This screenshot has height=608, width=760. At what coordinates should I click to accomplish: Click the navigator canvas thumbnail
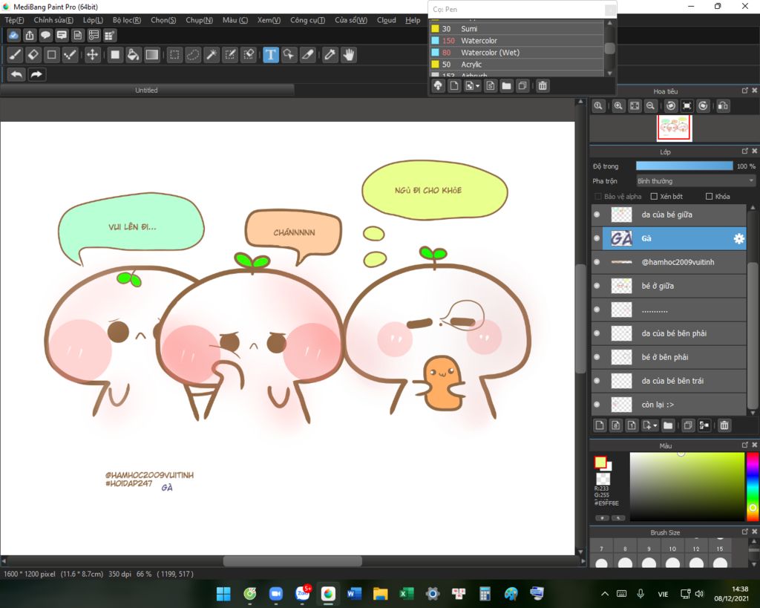[x=674, y=128]
